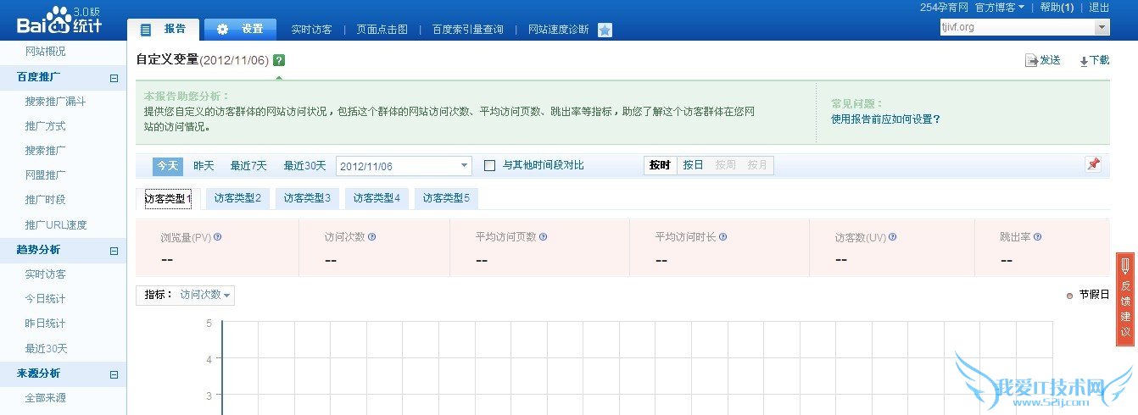The width and height of the screenshot is (1138, 415).
Task: Open 推广时段 in the sidebar
Action: [45, 200]
